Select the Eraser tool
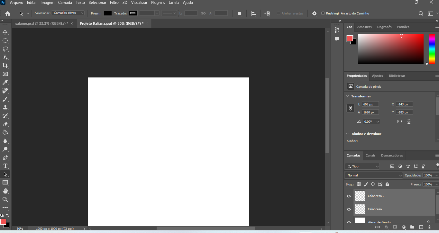The height and width of the screenshot is (233, 439). click(5, 124)
